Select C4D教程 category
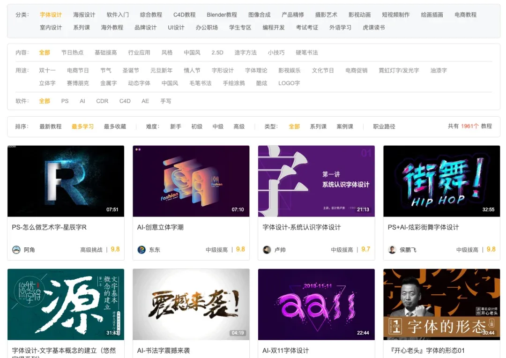 coord(184,15)
